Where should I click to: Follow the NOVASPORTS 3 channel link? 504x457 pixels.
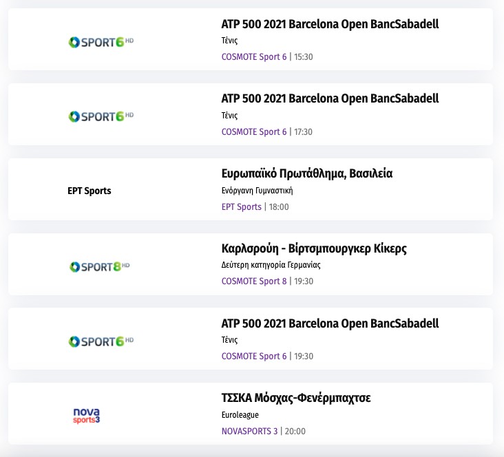click(250, 432)
